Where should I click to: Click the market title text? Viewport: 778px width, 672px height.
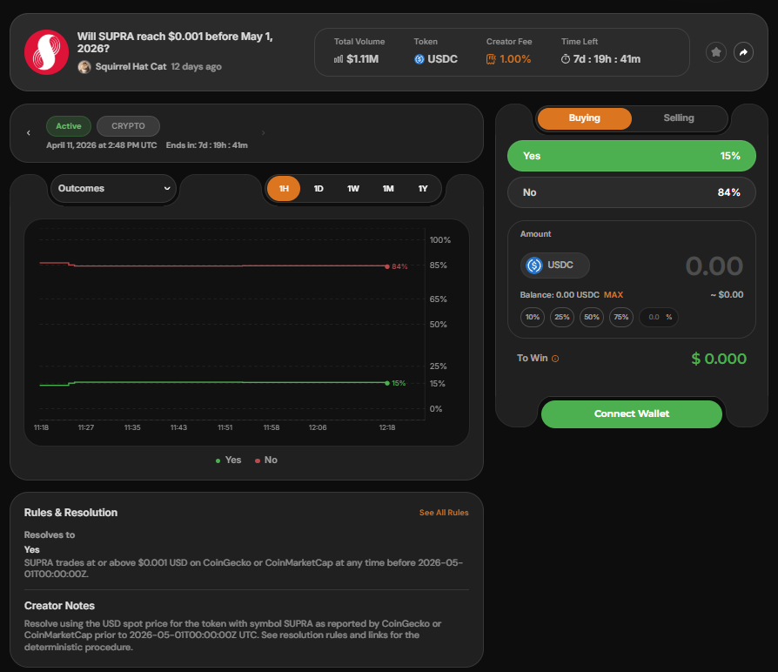(x=175, y=43)
